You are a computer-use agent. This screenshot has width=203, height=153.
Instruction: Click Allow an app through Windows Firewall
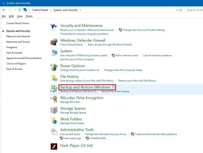tap(110, 44)
